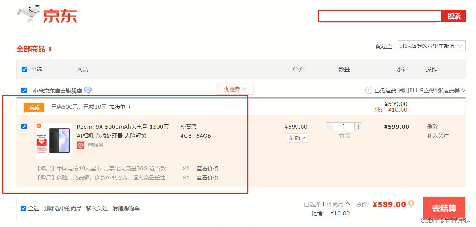Click the quantity input field
Viewport: 476px width, 227px height.
[344, 127]
